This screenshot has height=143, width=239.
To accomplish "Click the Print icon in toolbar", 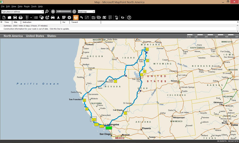I will pos(21,18).
